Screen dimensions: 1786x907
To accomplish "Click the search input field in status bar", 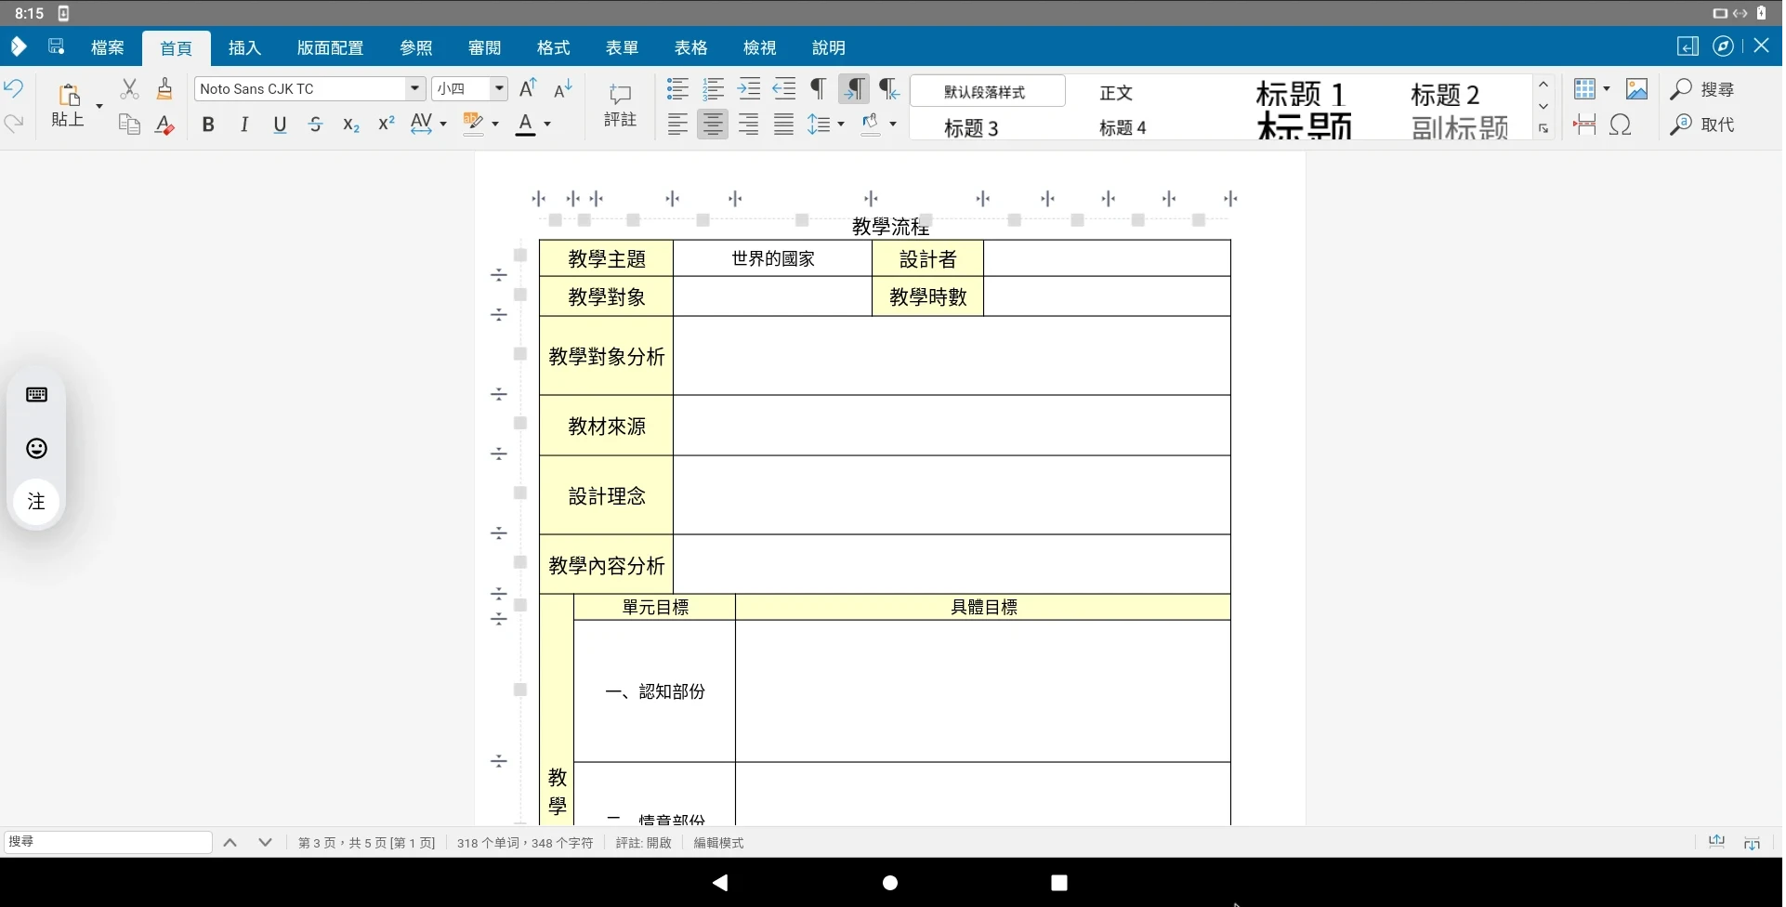I will [x=109, y=842].
